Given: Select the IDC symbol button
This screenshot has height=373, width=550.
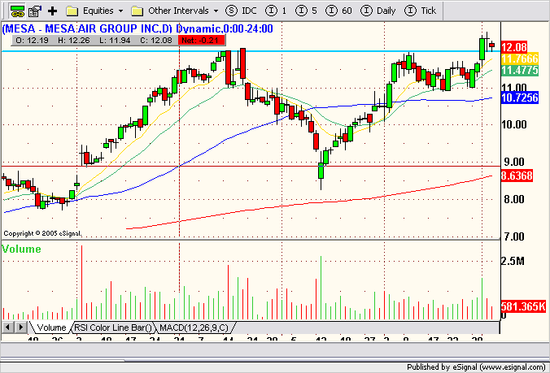Looking at the screenshot, I should coord(241,11).
